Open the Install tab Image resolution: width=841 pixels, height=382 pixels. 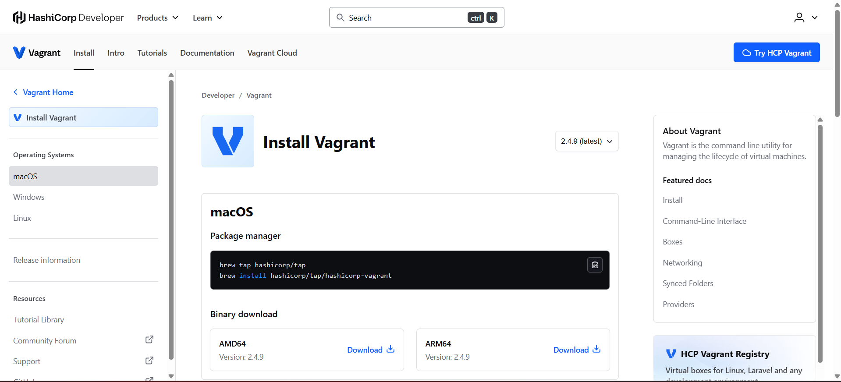[x=84, y=53]
